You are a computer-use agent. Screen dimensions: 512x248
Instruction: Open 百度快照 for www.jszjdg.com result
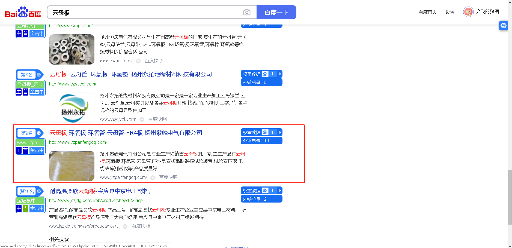pyautogui.click(x=141, y=226)
